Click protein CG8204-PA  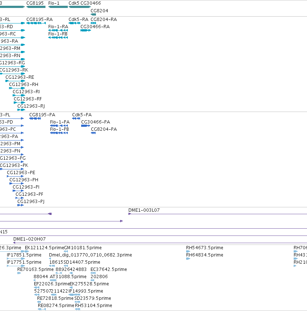(93, 133)
